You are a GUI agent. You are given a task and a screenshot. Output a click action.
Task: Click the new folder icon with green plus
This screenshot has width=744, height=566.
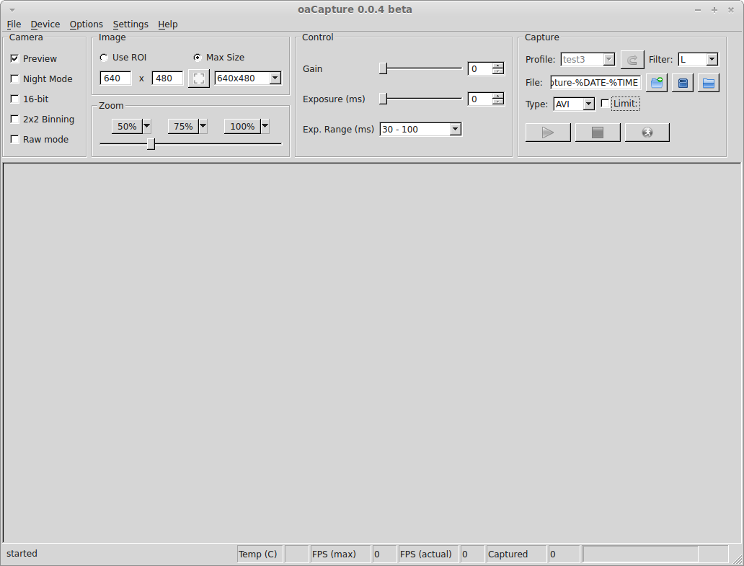pos(656,83)
